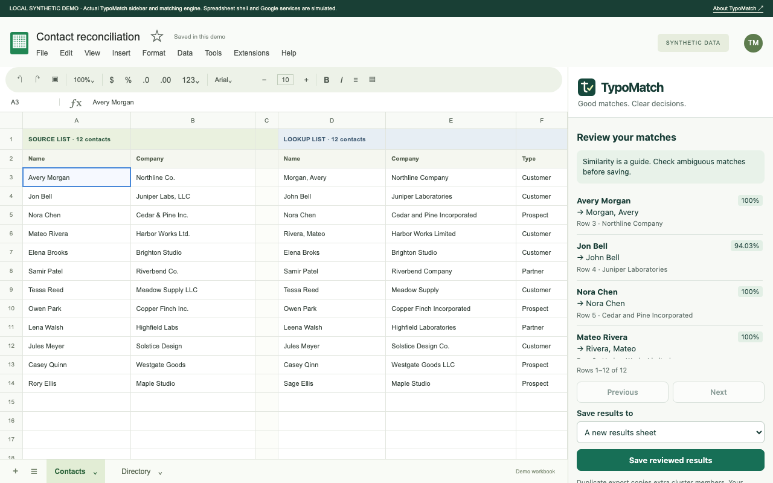Image resolution: width=773 pixels, height=483 pixels.
Task: Decrease font size with the minus button
Action: click(264, 80)
